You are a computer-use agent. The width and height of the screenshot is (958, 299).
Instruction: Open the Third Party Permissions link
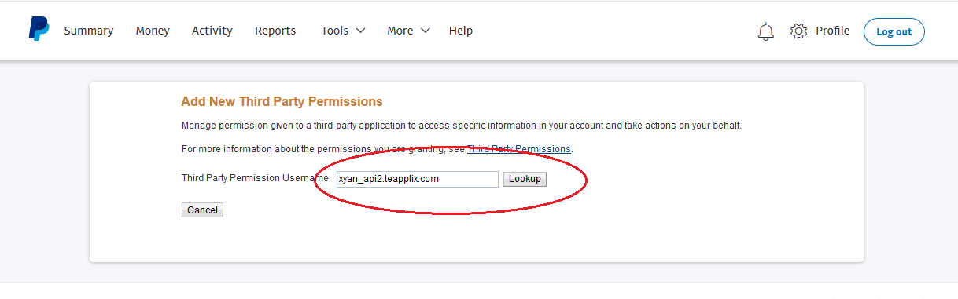(519, 148)
